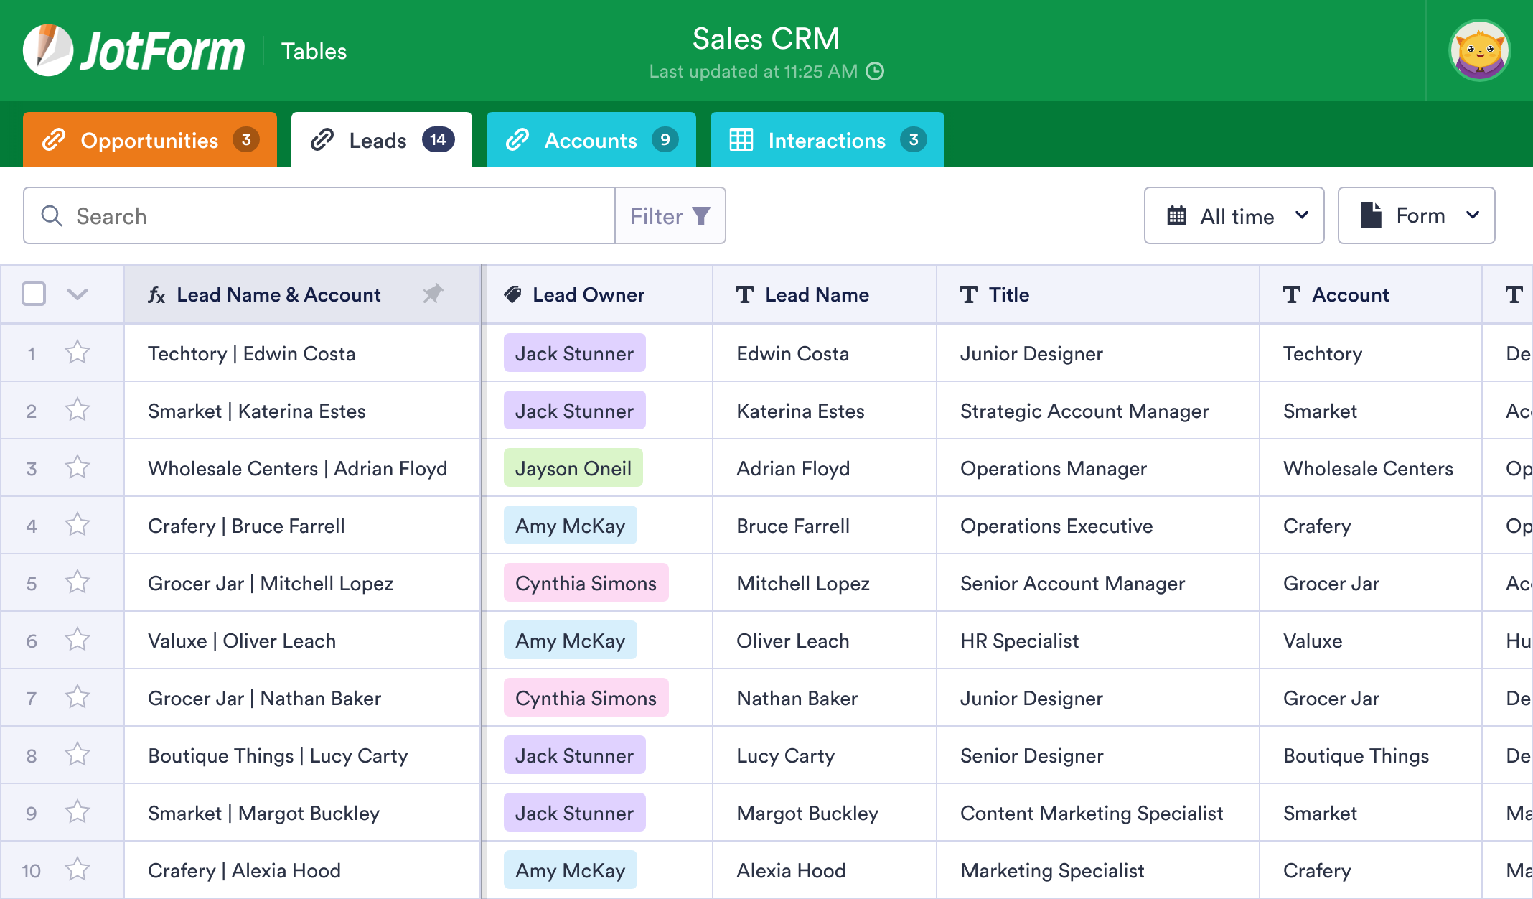The width and height of the screenshot is (1533, 899).
Task: Open the Interactions tab
Action: (x=825, y=140)
